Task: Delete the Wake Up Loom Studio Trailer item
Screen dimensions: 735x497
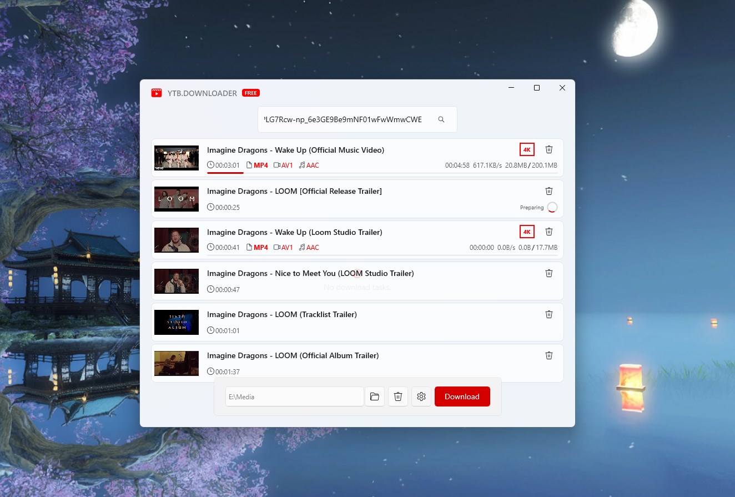Action: point(549,232)
